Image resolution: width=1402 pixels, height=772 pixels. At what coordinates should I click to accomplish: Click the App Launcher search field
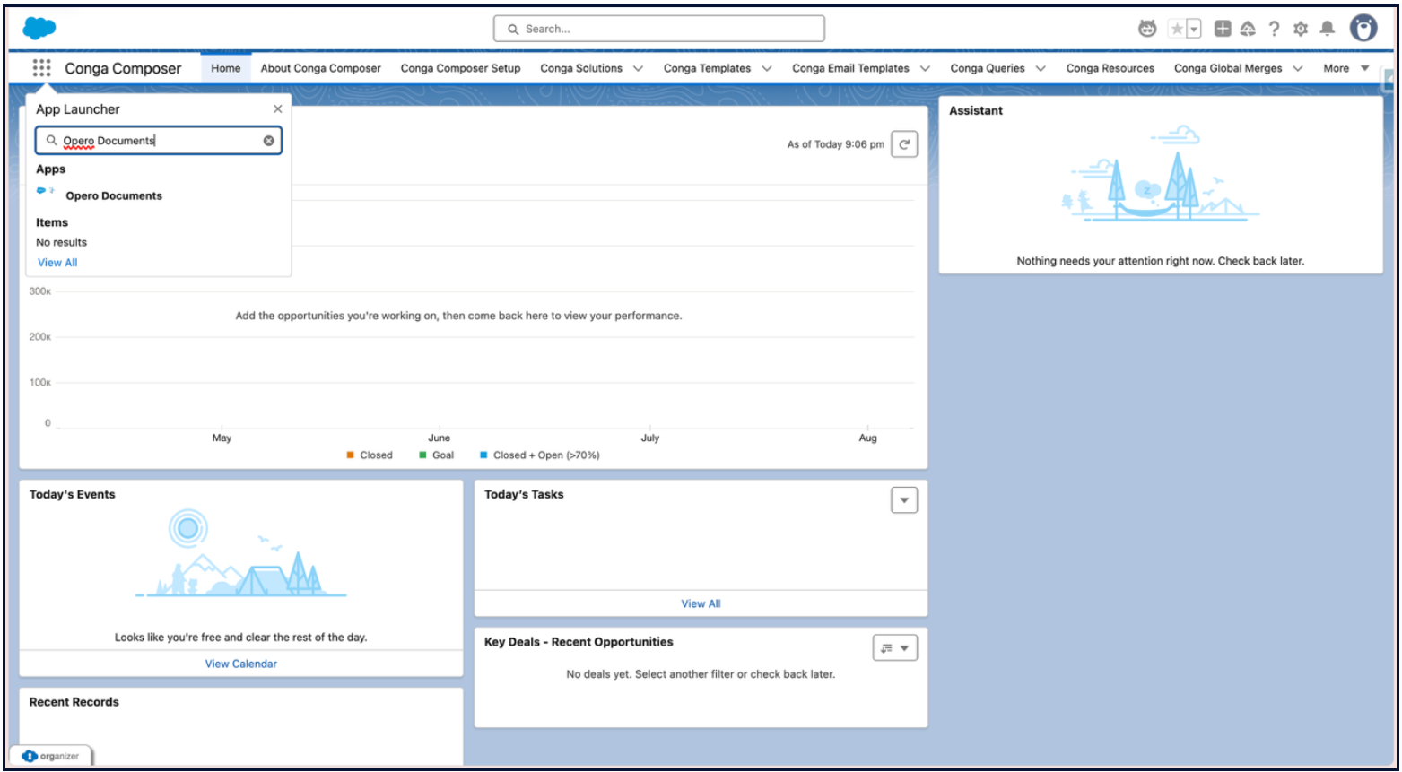(159, 141)
